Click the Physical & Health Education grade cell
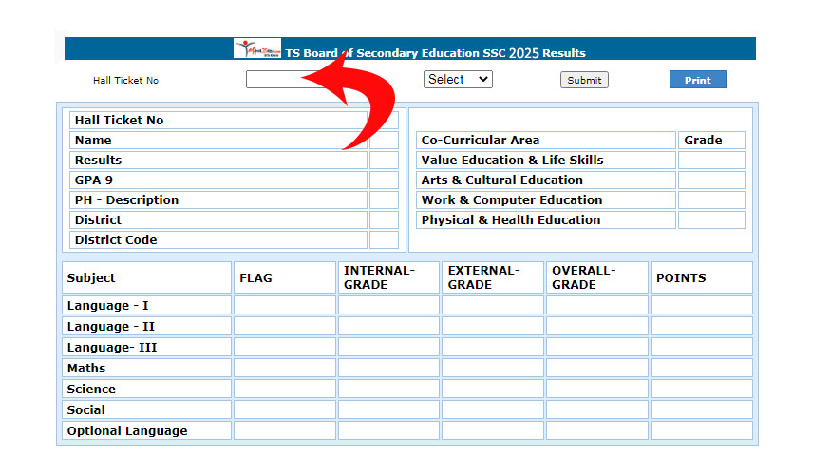Viewport: 831px width, 475px height. (711, 220)
